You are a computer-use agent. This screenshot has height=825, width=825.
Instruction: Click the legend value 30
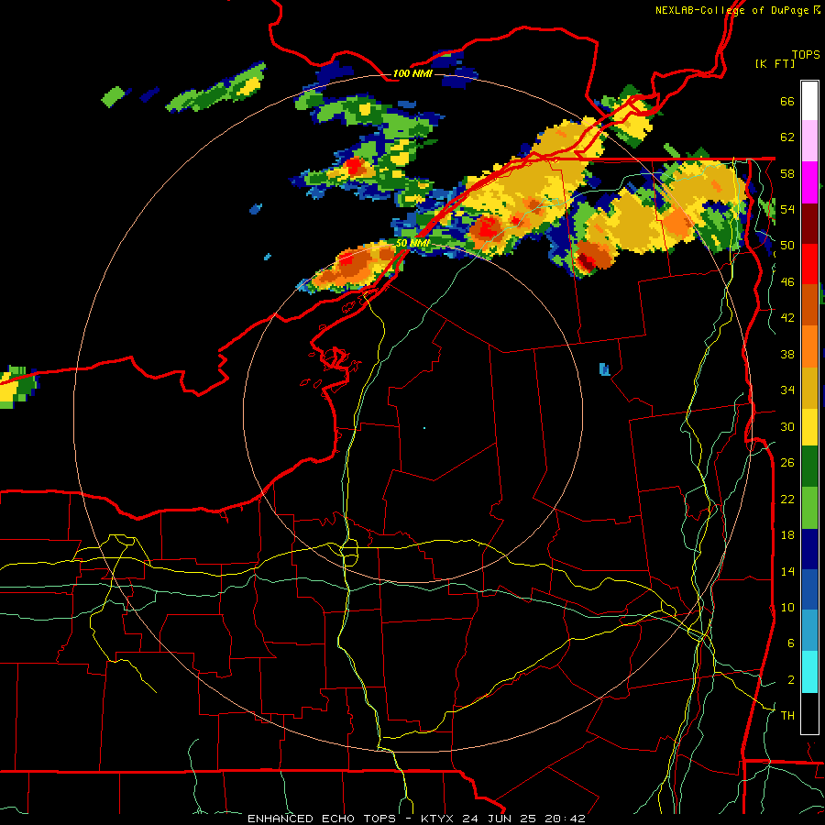click(787, 426)
